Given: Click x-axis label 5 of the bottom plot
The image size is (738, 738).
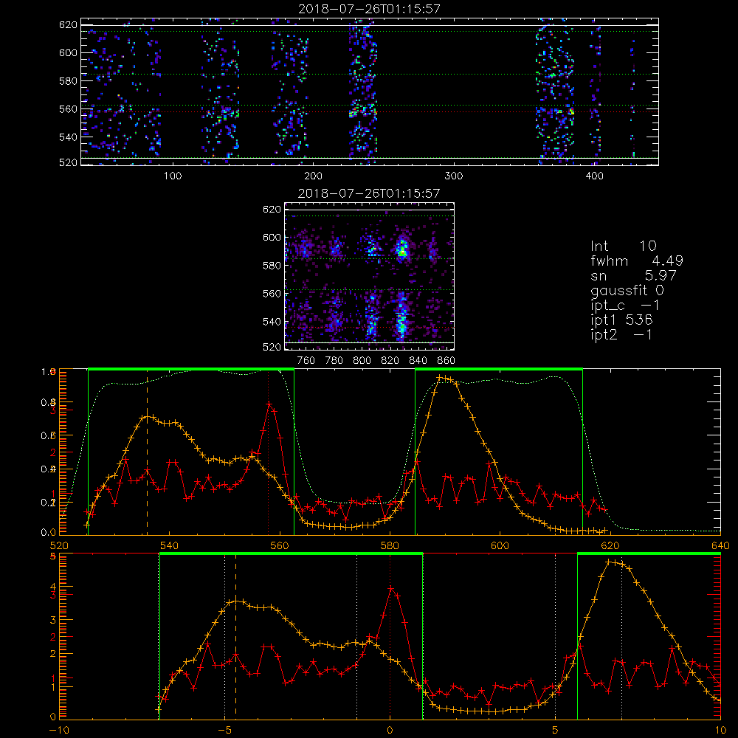Looking at the screenshot, I should coord(556,730).
